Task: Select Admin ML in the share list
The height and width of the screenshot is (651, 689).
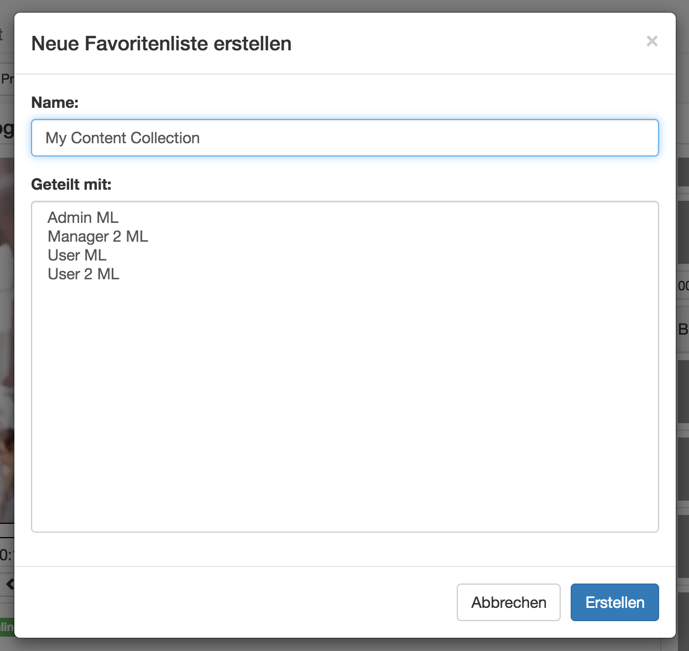Action: (83, 217)
